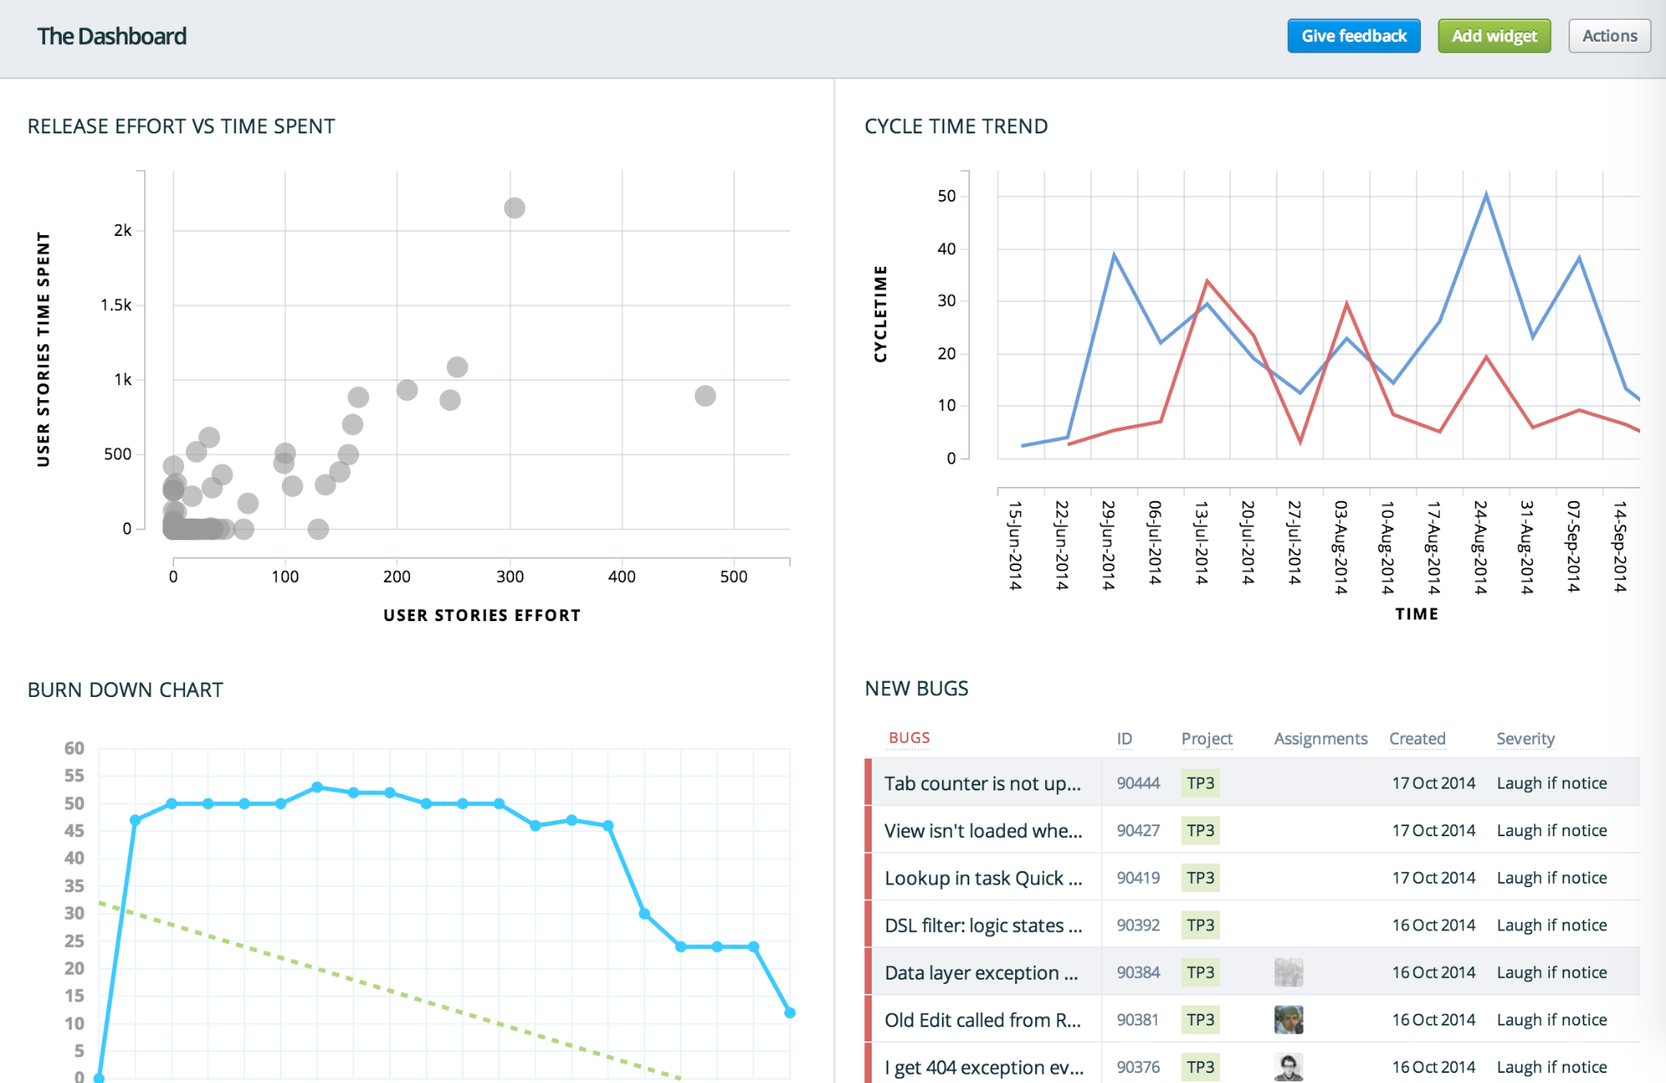
Task: Click scatter point above 2k time spent
Action: (x=514, y=208)
